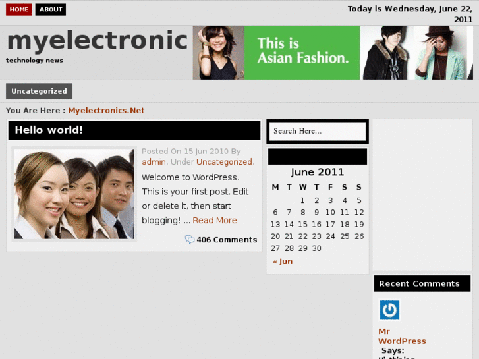
Task: Open the Asian Fashion banner ad
Action: tap(333, 53)
